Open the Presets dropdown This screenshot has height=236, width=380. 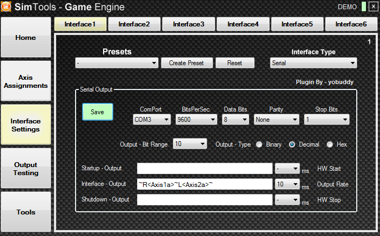(116, 63)
